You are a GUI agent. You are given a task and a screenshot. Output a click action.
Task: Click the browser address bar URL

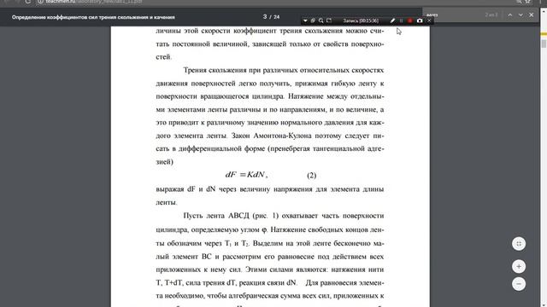point(94,2)
